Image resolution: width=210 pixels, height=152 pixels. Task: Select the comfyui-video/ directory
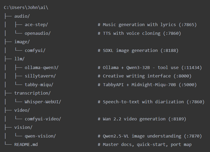pos(43,119)
